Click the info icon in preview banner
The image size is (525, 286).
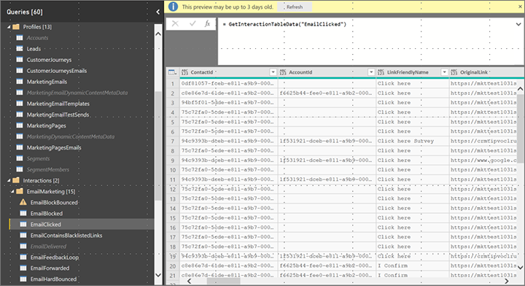(x=173, y=7)
